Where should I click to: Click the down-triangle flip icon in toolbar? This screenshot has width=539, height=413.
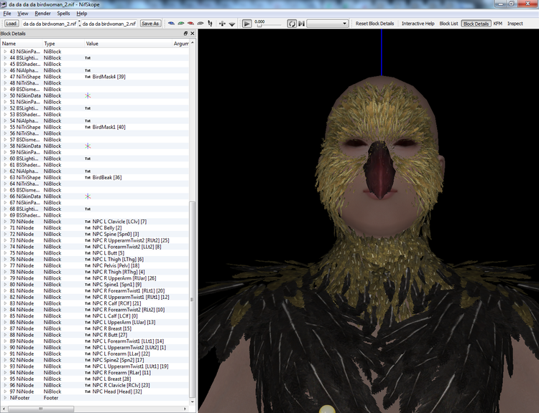(x=232, y=24)
